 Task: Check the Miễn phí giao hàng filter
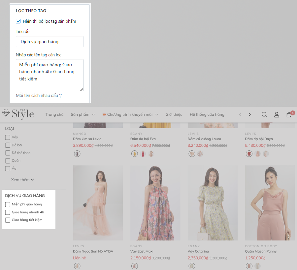[8, 204]
